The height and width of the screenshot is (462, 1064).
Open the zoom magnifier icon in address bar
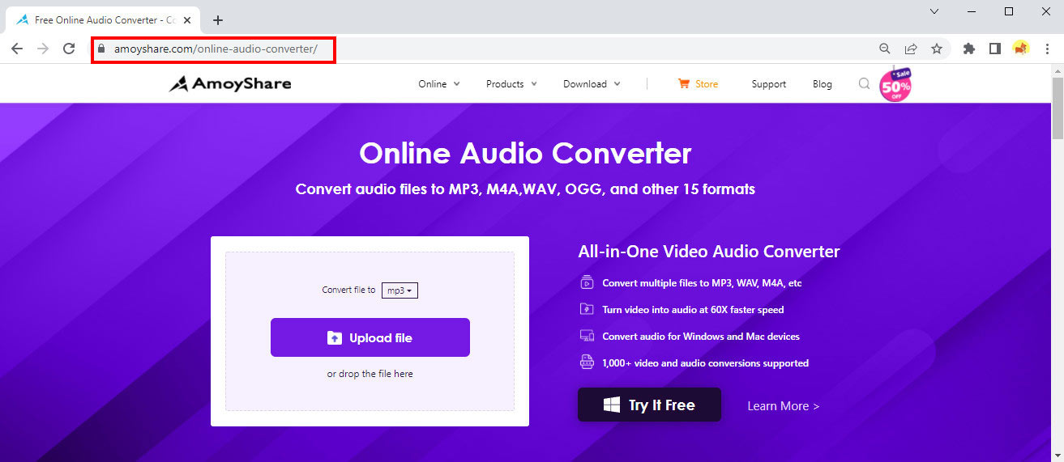[885, 49]
